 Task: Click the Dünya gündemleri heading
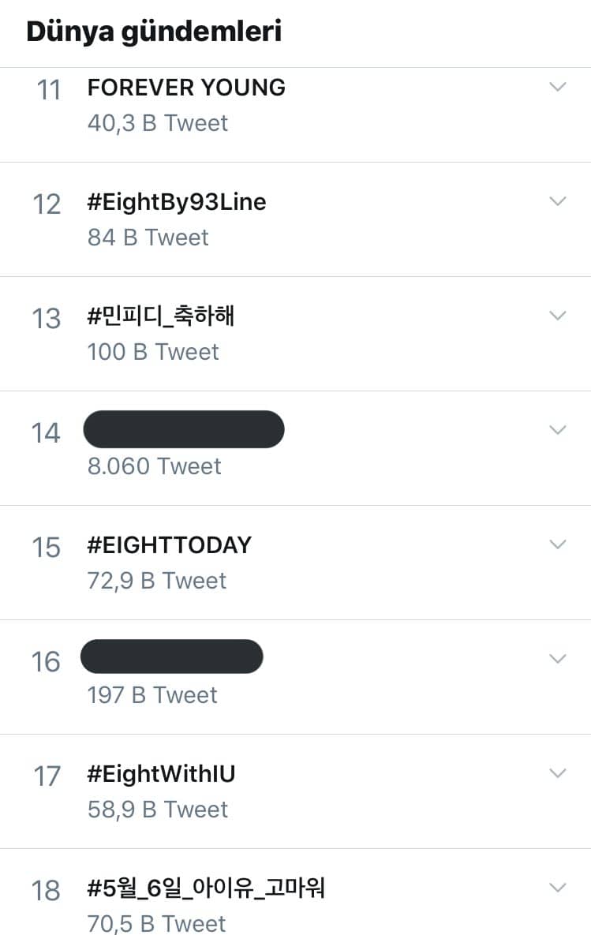[154, 32]
